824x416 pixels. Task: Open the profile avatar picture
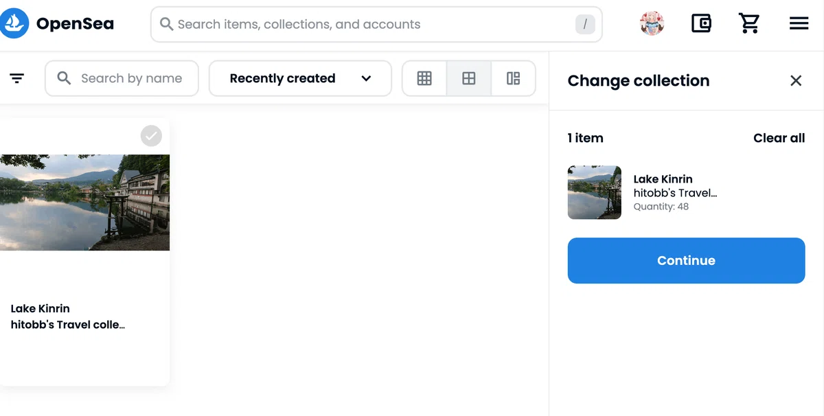pos(652,24)
